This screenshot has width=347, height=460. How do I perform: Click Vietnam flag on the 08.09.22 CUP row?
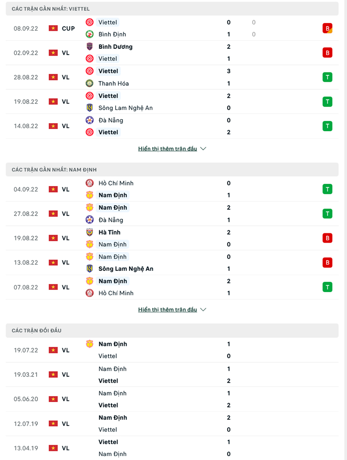click(x=53, y=28)
